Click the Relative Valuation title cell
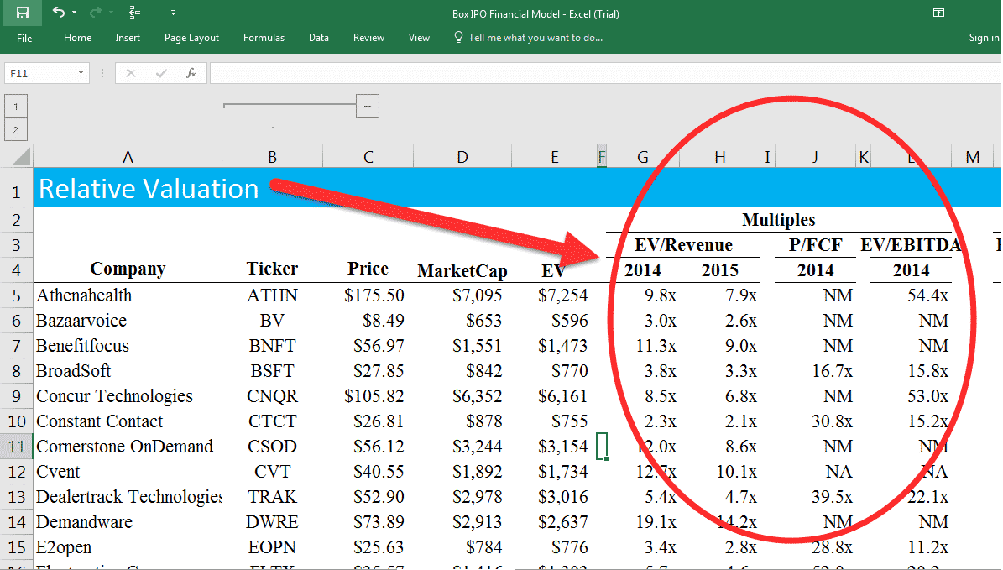The image size is (1003, 570). click(149, 189)
